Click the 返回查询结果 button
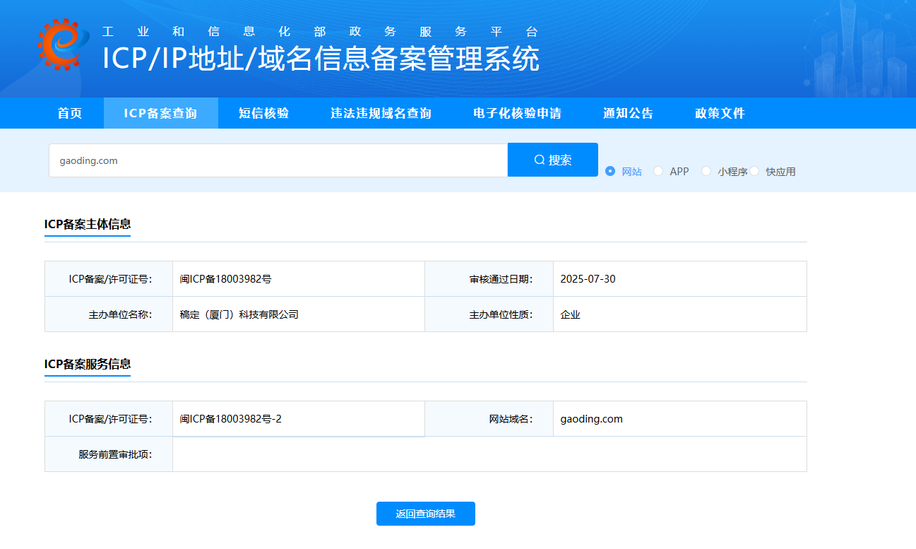The width and height of the screenshot is (916, 549). coord(426,514)
